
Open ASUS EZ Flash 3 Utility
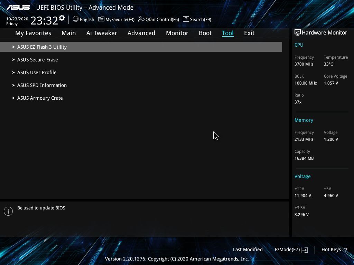pyautogui.click(x=141, y=47)
